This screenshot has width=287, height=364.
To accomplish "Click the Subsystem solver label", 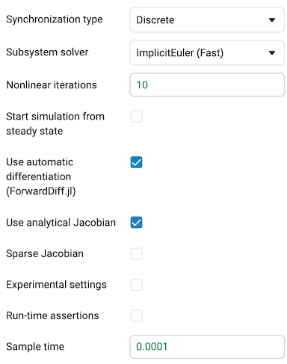I will click(47, 52).
